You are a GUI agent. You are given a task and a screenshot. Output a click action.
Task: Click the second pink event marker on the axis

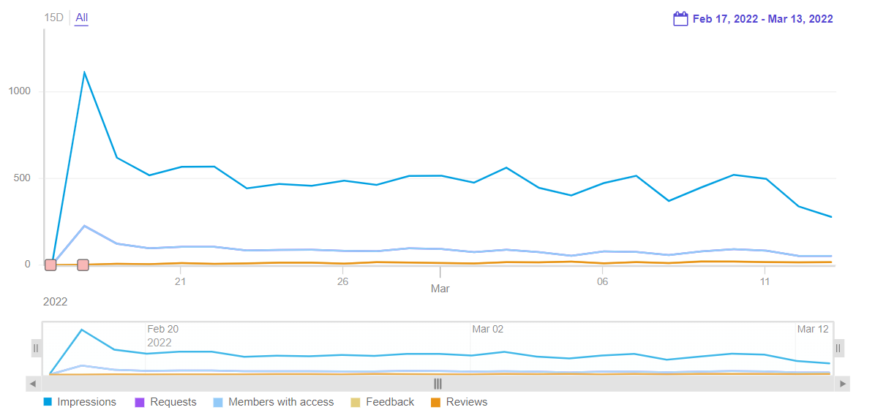83,265
